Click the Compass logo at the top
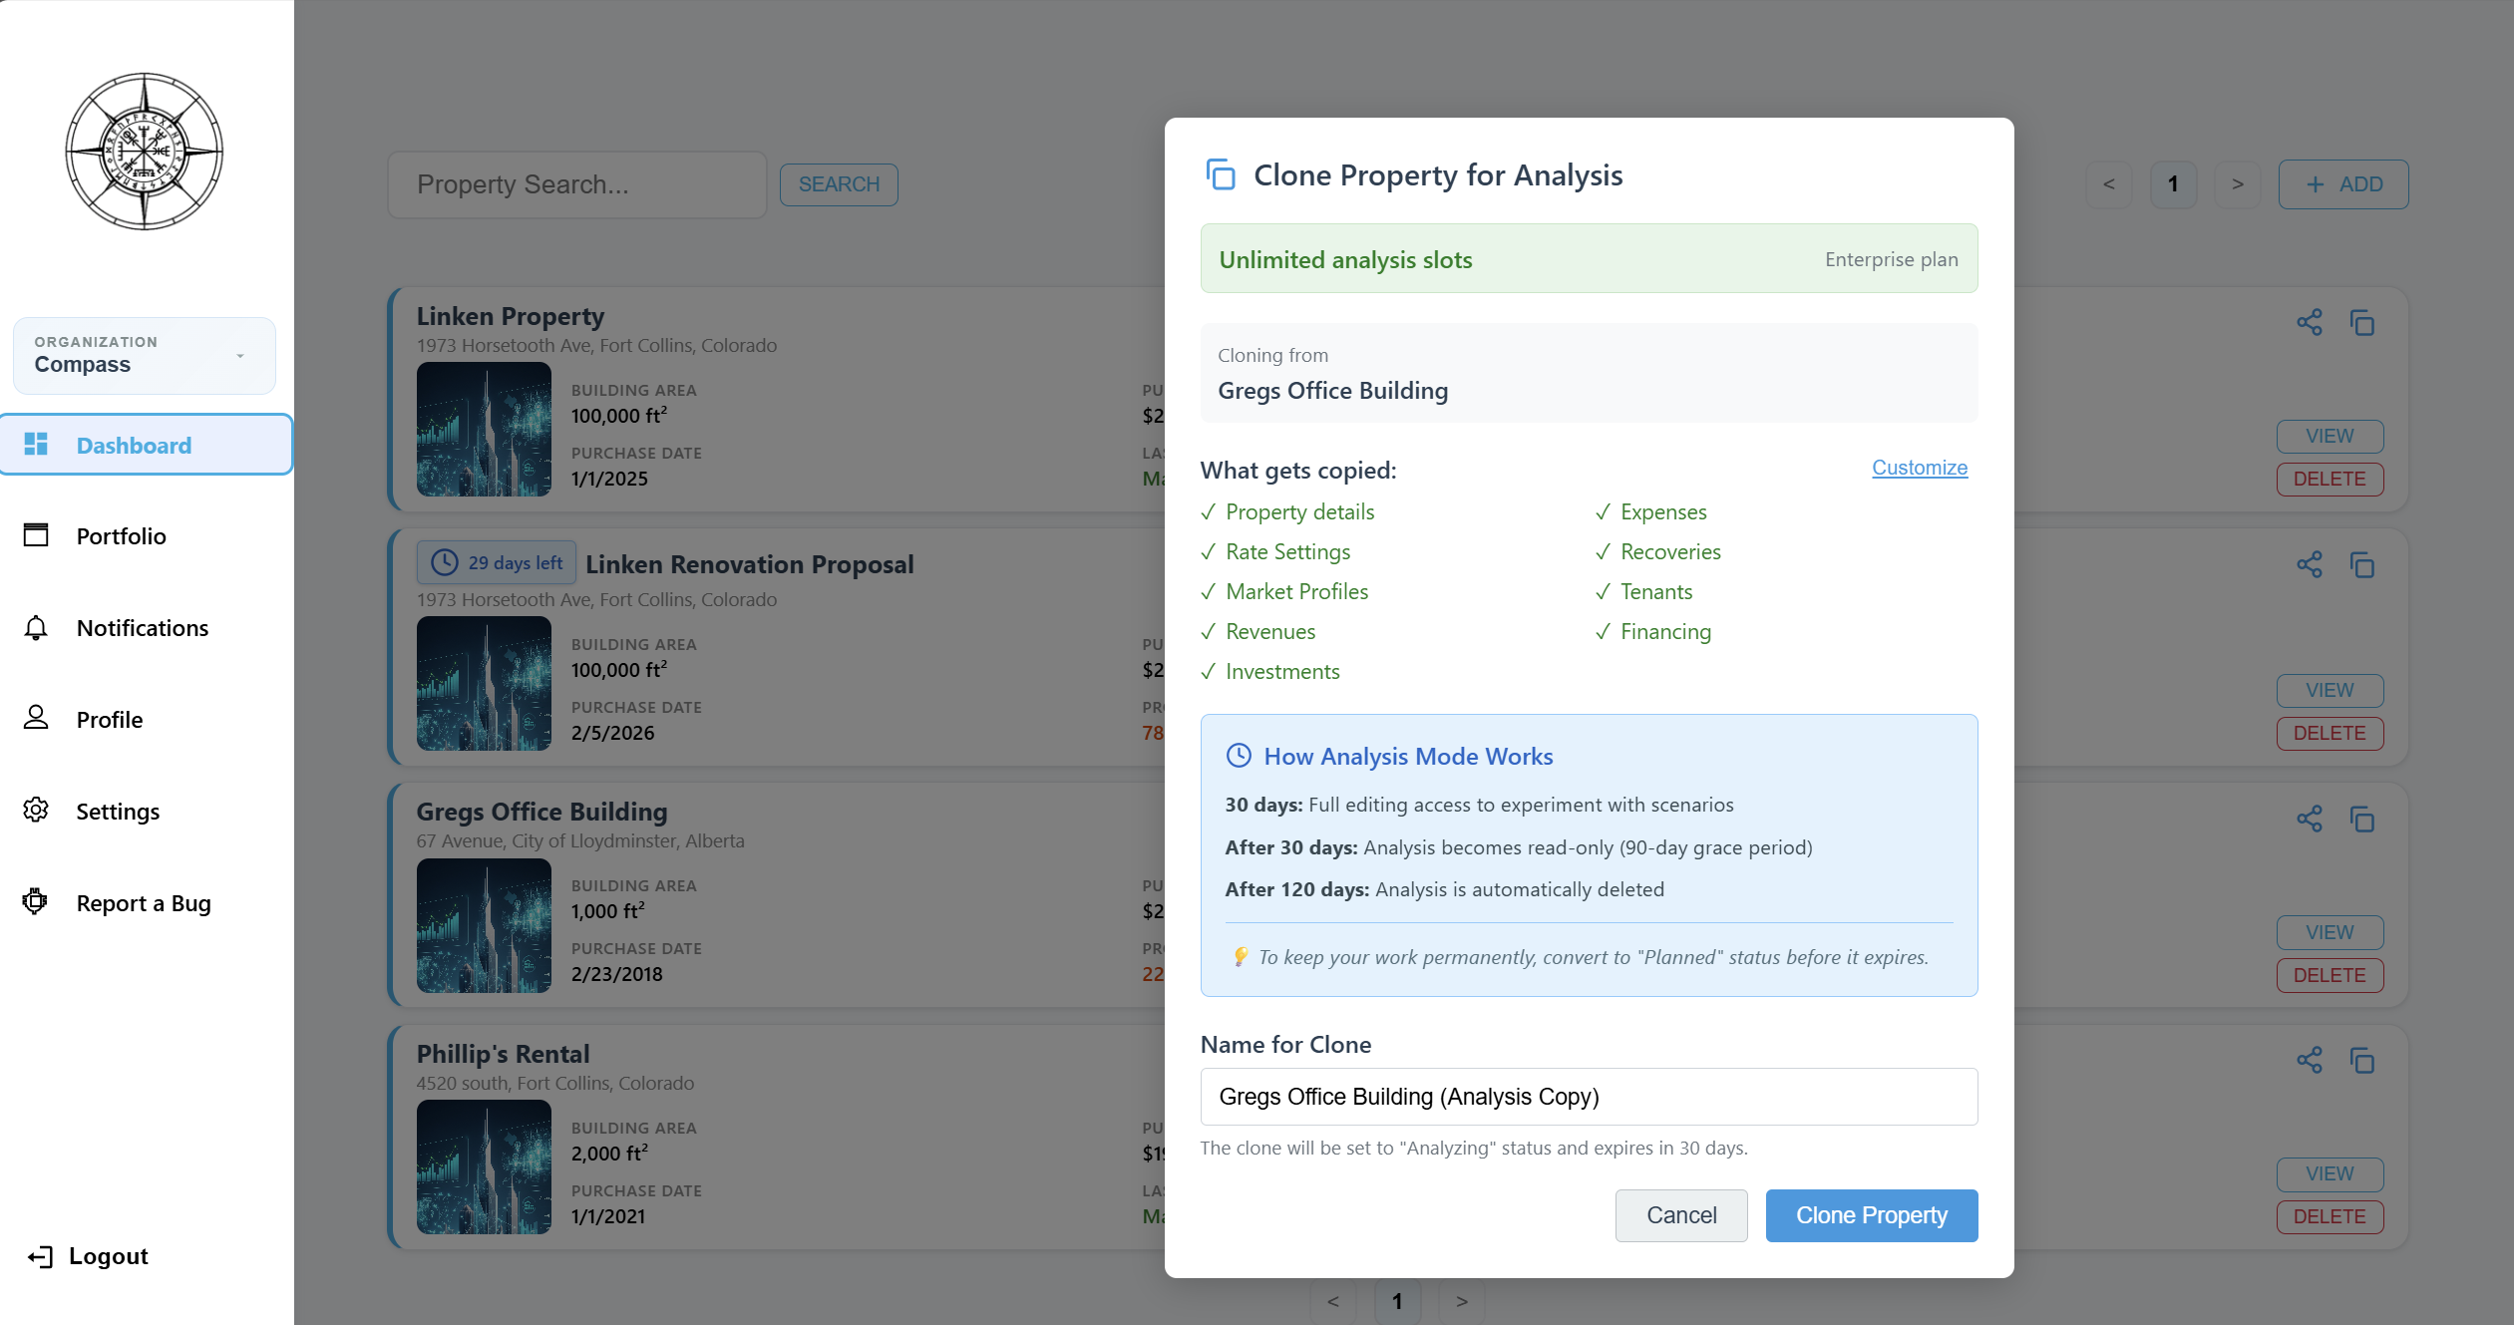 pos(144,152)
